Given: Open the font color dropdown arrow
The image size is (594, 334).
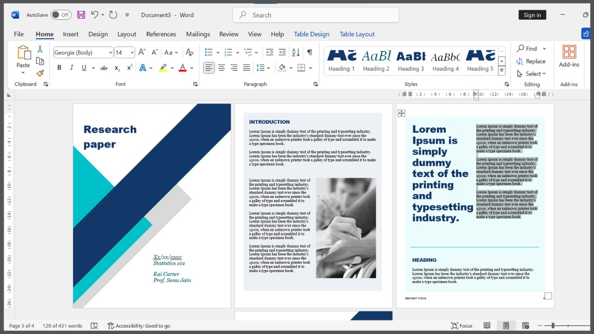Looking at the screenshot, I should (x=192, y=68).
